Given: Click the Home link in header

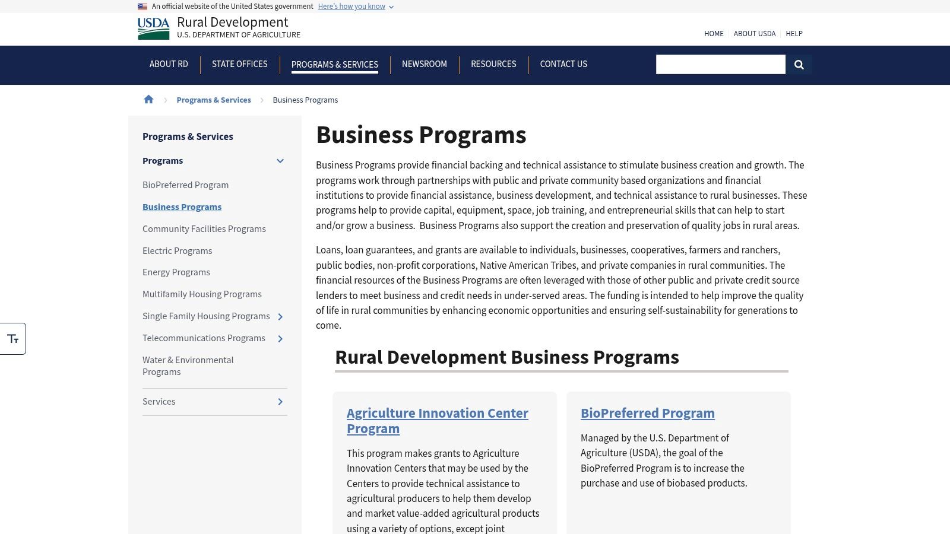Looking at the screenshot, I should coord(714,34).
